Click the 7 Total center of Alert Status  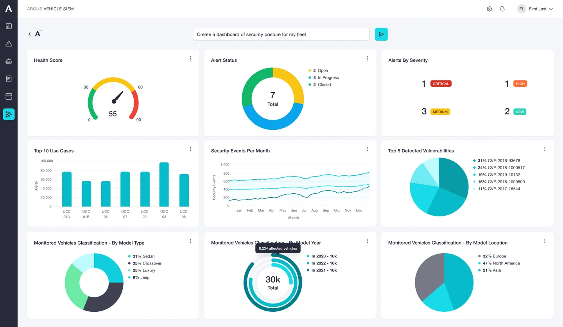point(273,99)
